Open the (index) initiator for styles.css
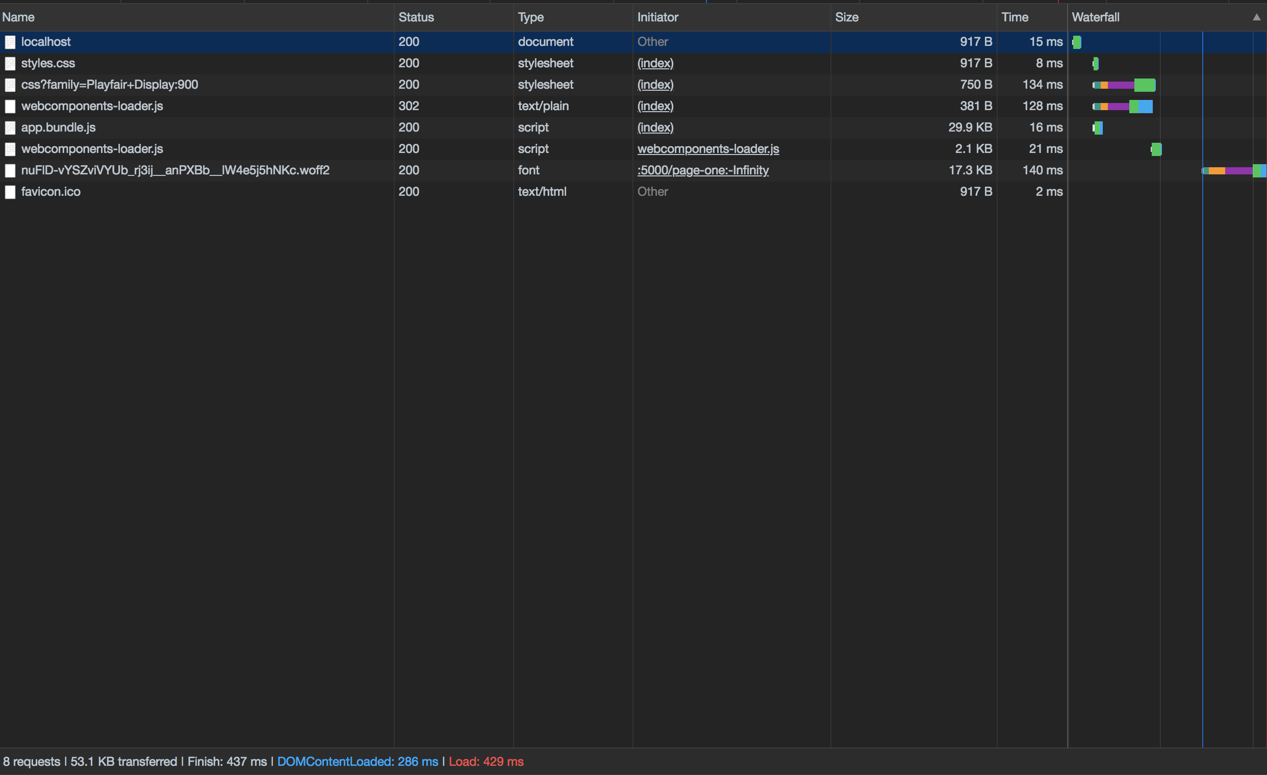The height and width of the screenshot is (775, 1267). (655, 64)
